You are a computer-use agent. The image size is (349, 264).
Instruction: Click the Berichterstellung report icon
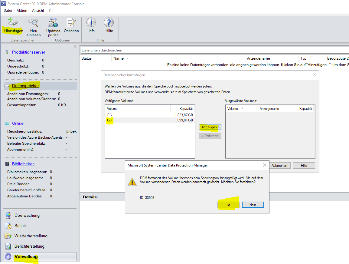pos(8,246)
